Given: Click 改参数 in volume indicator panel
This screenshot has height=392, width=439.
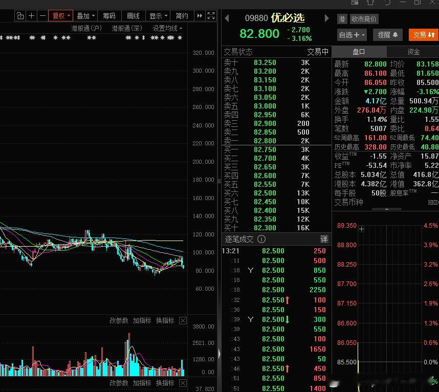Looking at the screenshot, I should [x=118, y=320].
